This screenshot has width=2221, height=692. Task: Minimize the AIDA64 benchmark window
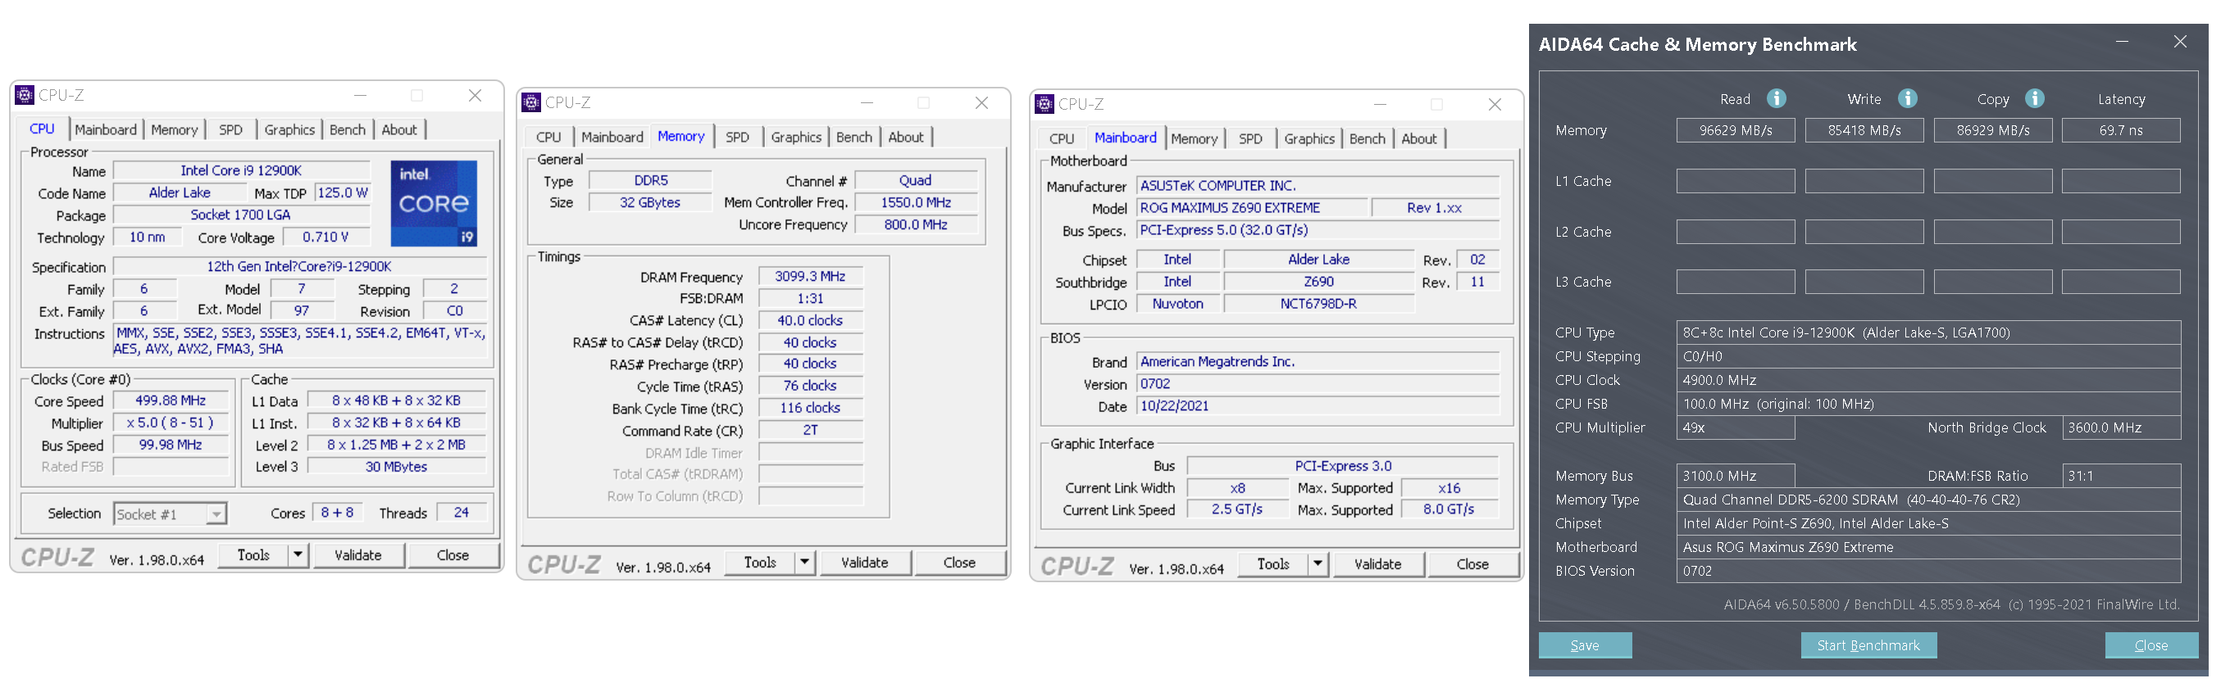2122,42
